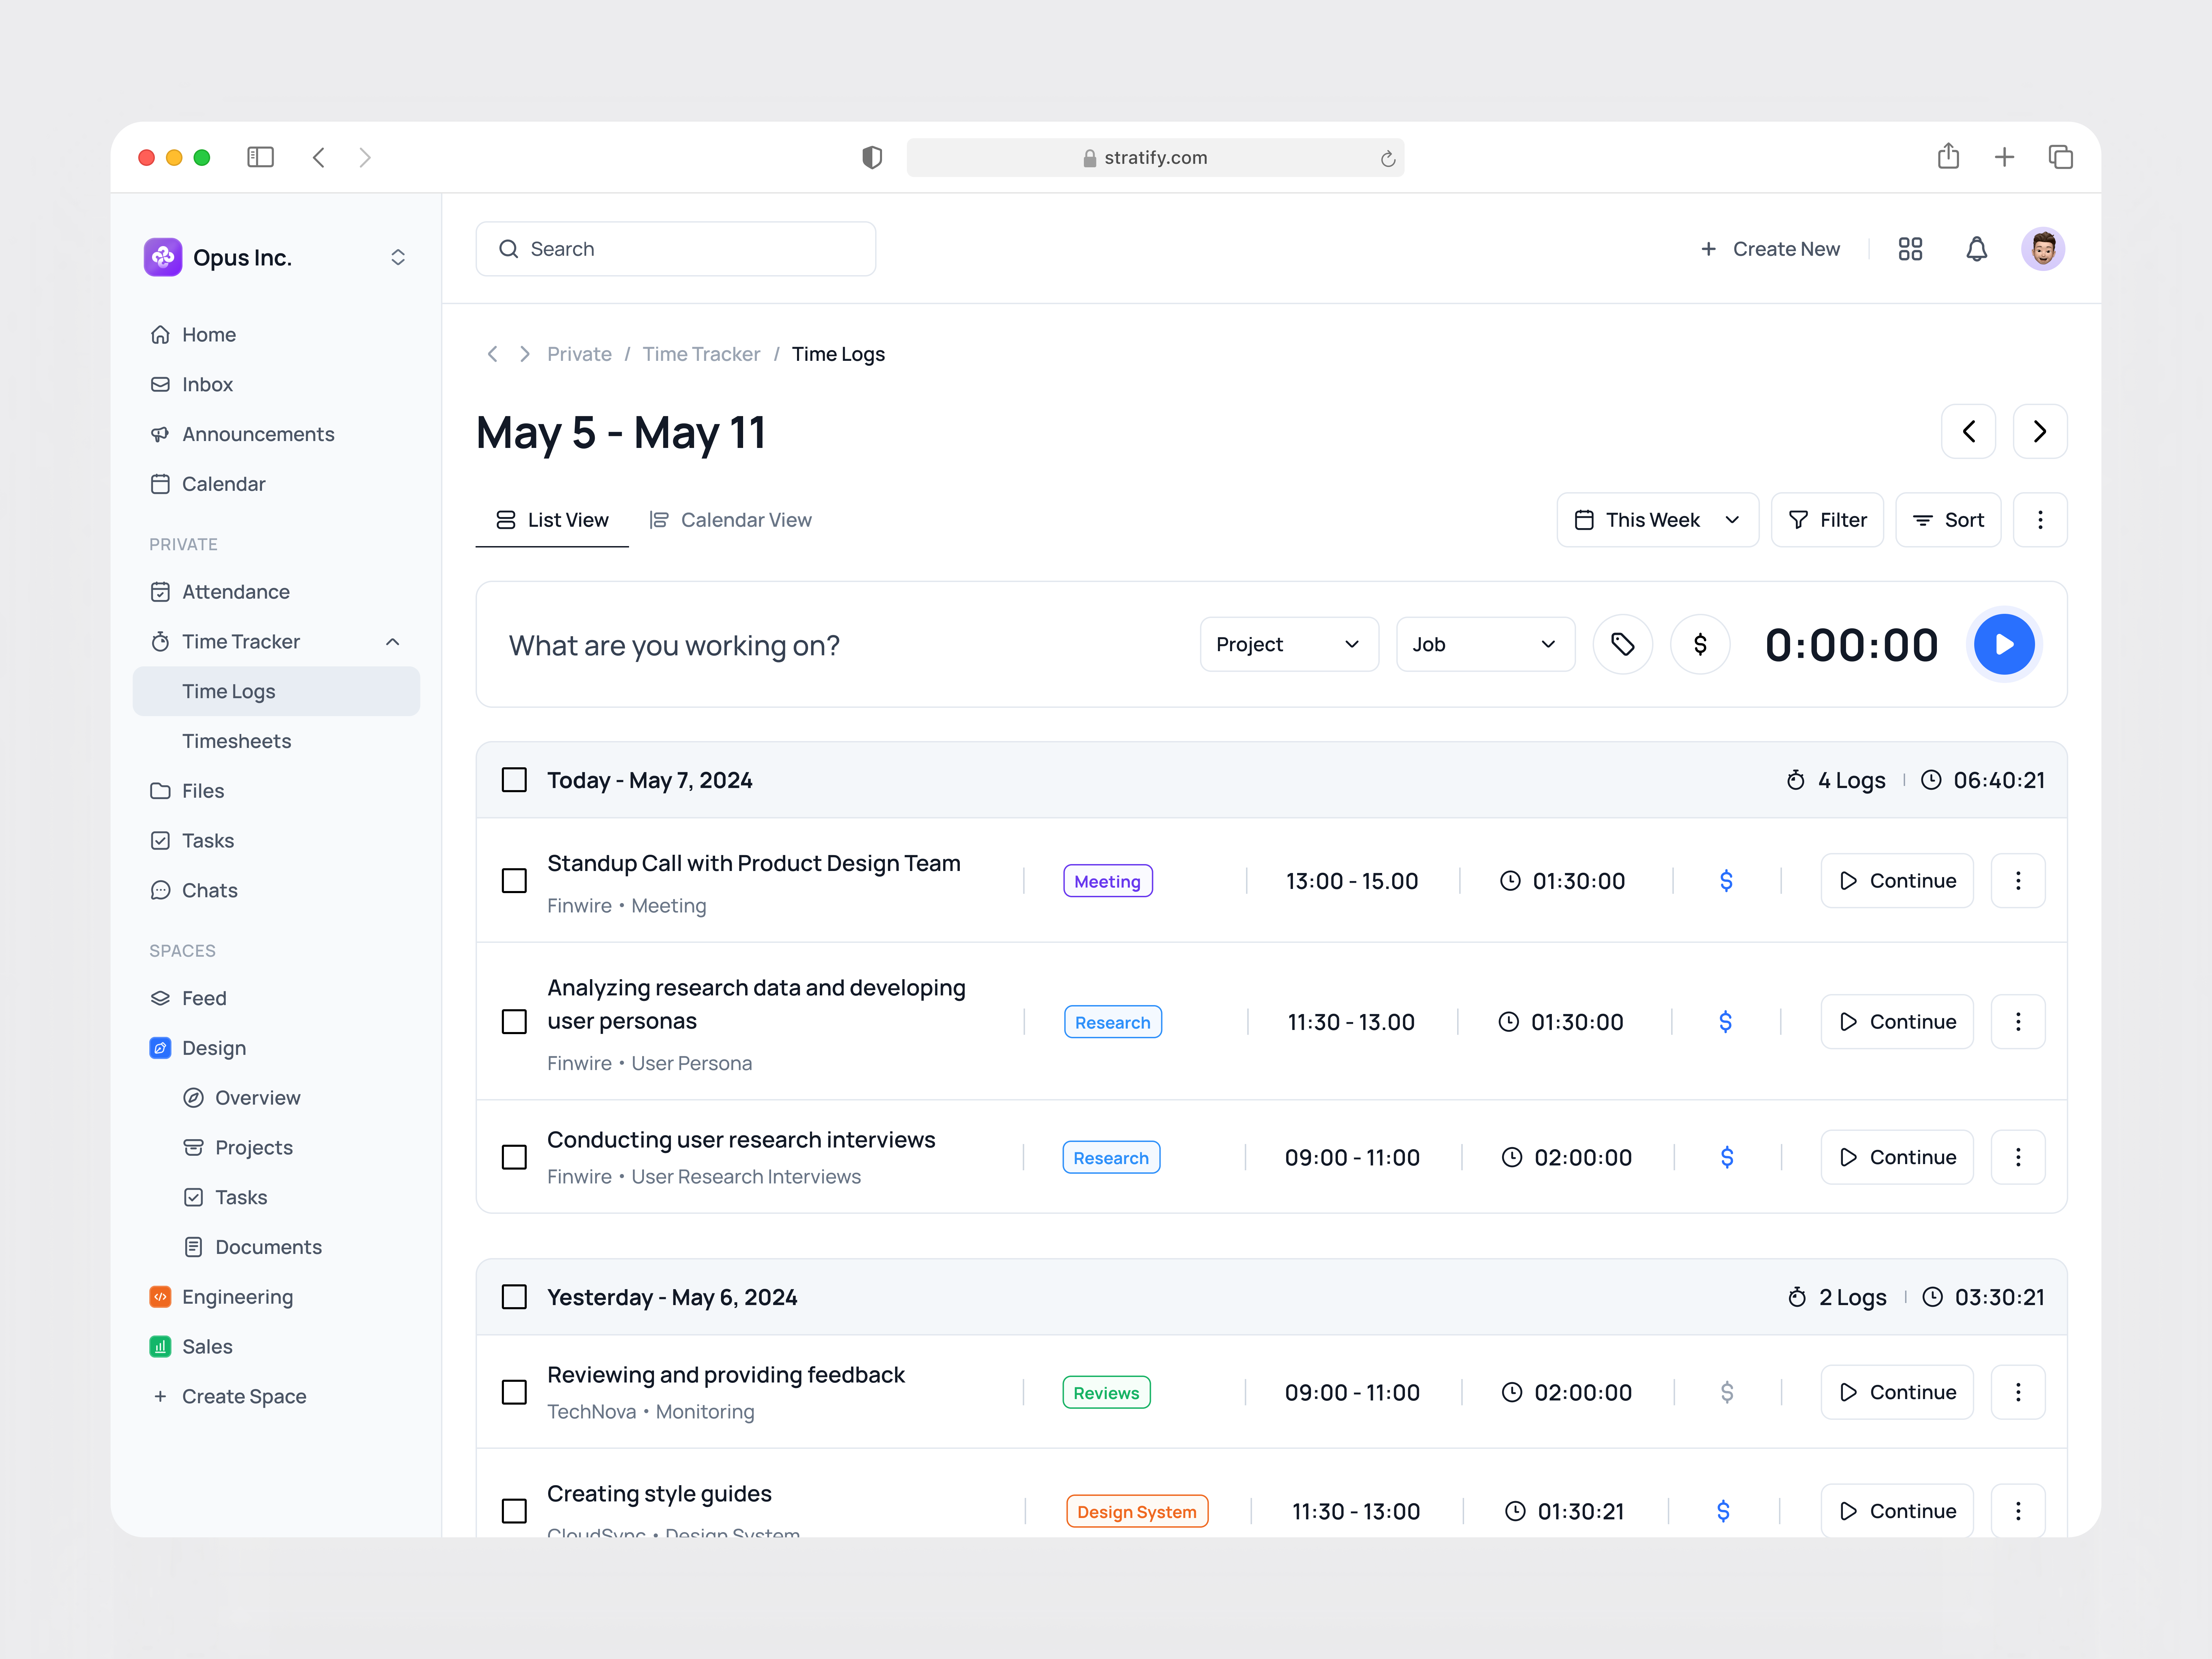
Task: Check the Creating style guides entry checkbox
Action: [514, 1511]
